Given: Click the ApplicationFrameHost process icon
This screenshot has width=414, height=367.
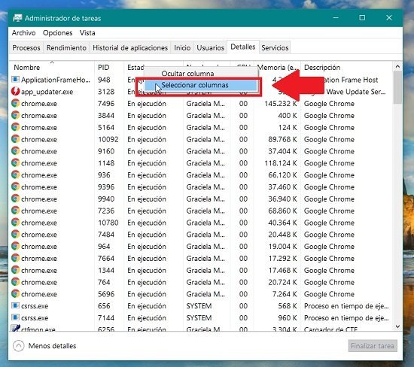Looking at the screenshot, I should click(16, 80).
